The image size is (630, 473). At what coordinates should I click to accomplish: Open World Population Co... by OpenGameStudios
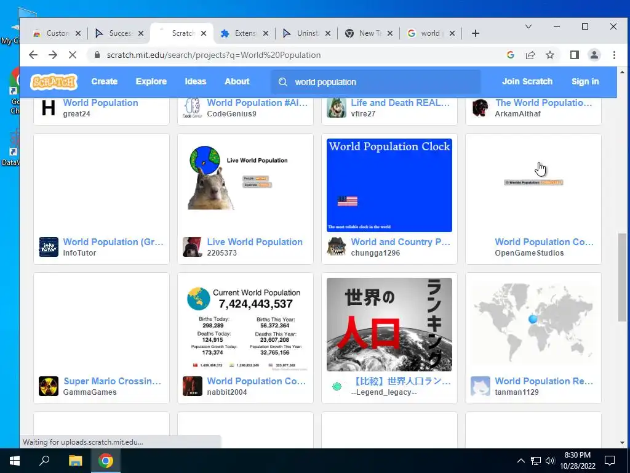(x=544, y=242)
